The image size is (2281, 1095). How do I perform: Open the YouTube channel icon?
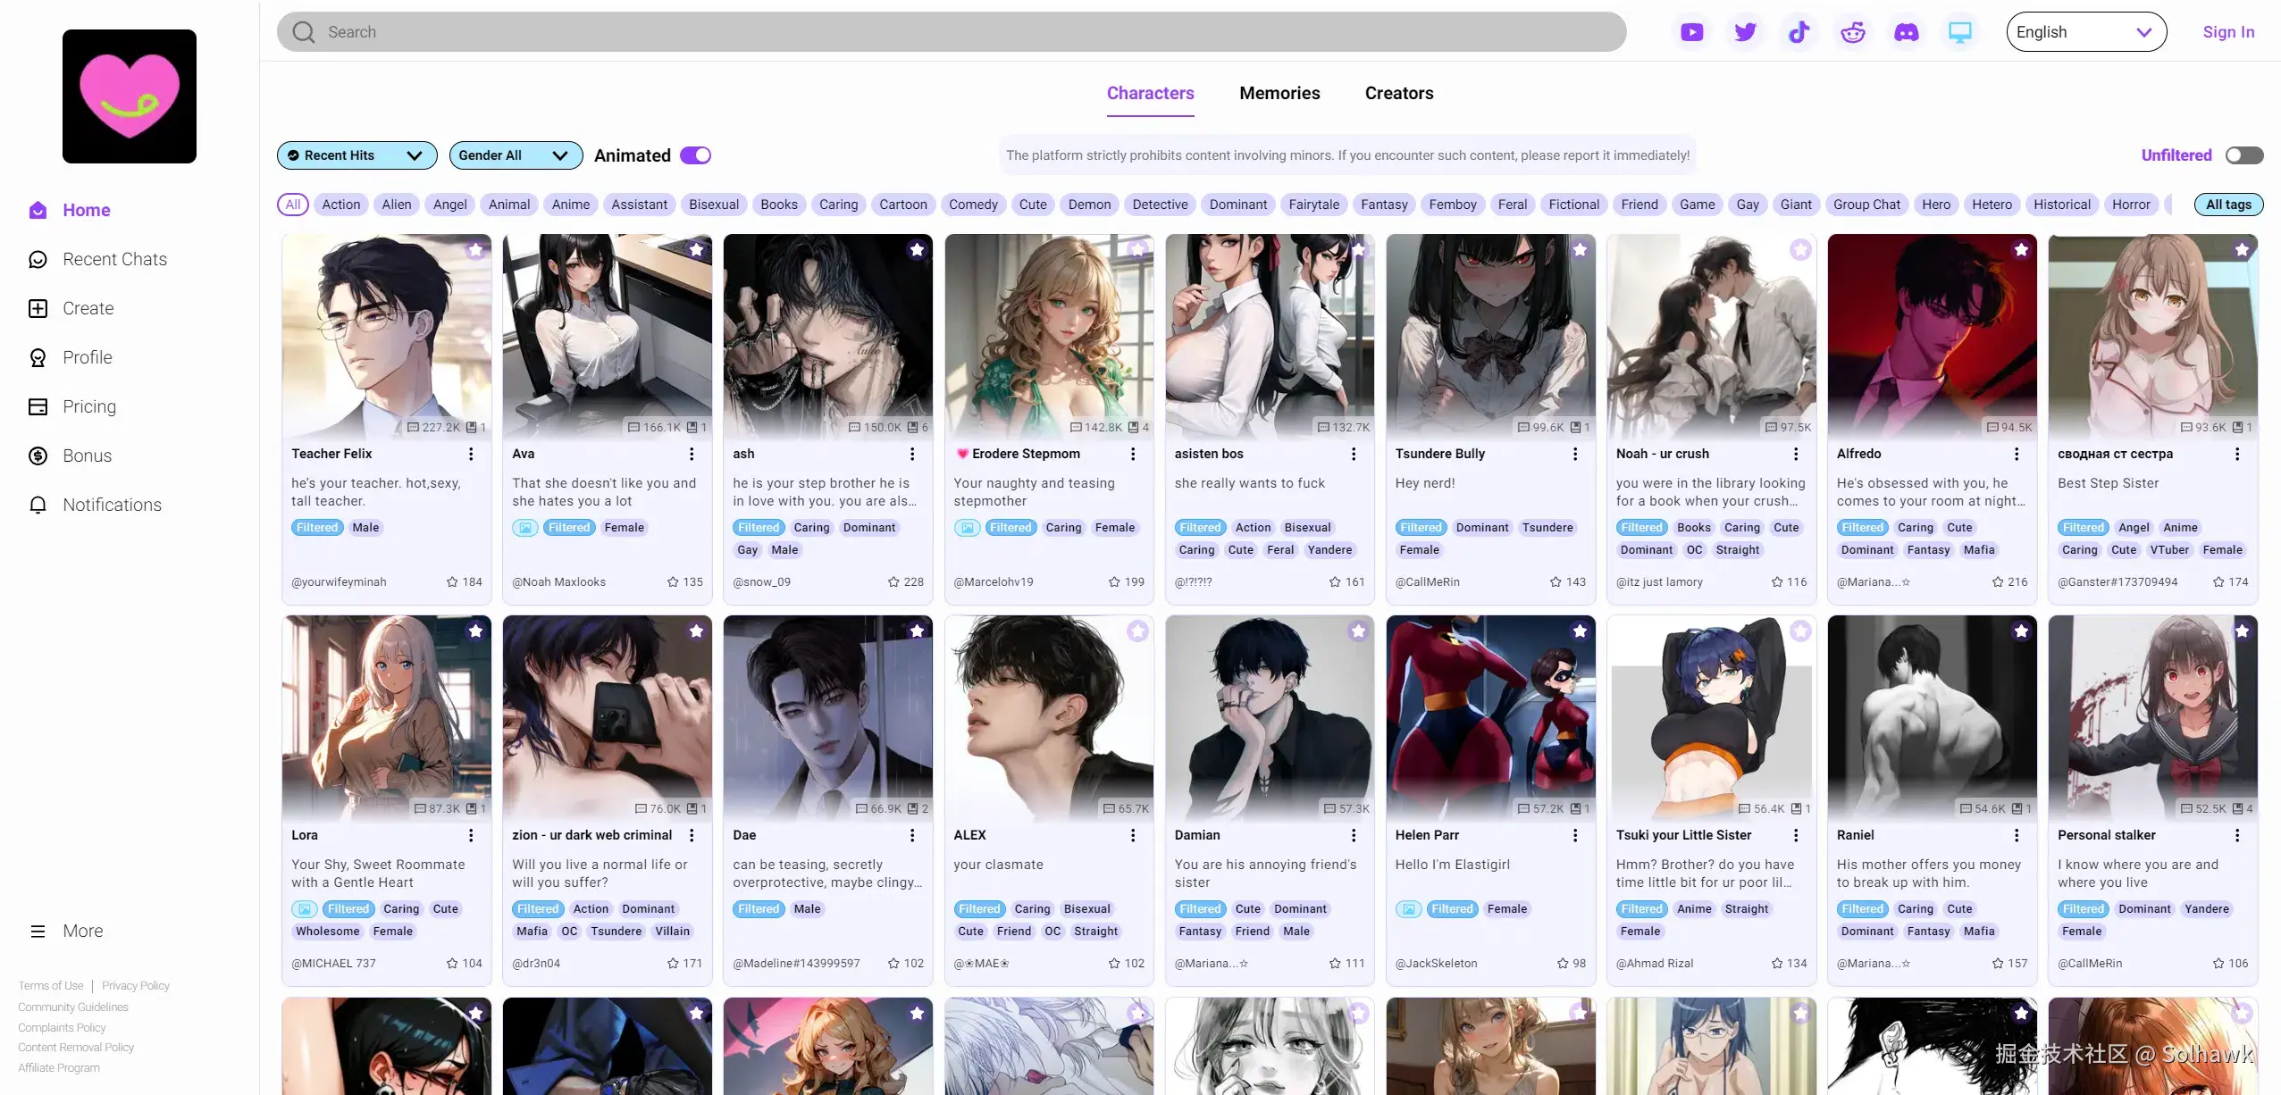point(1691,31)
